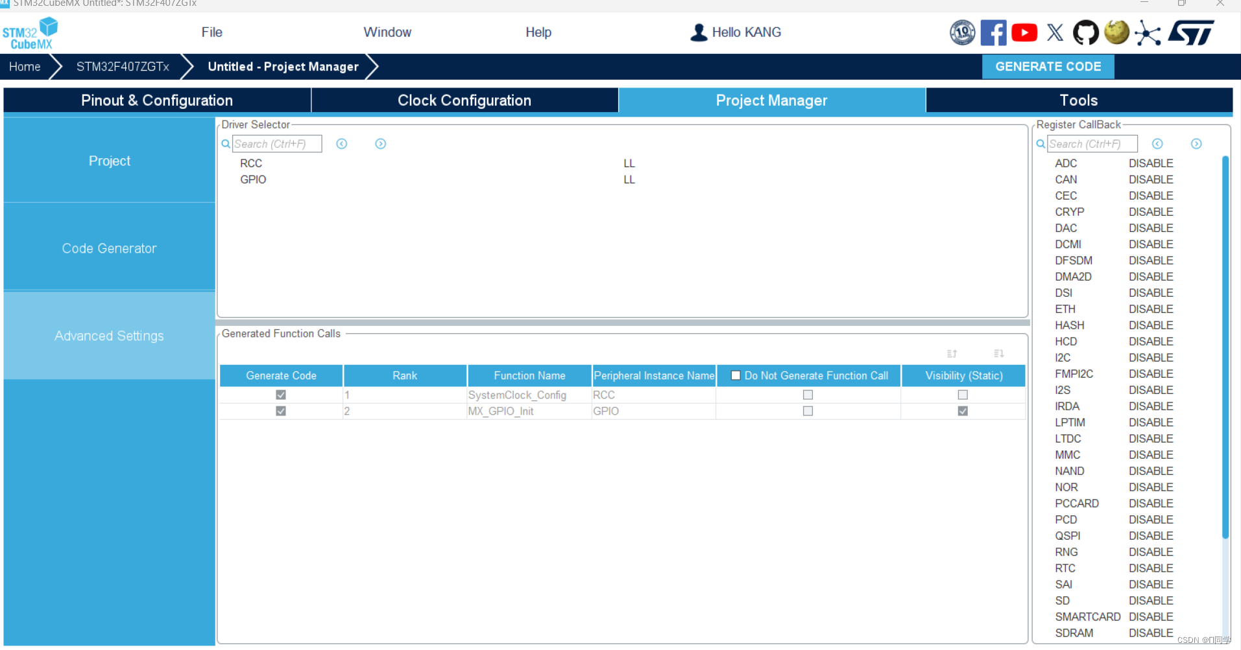Screen dimensions: 1241x650
Task: Open GPIO driver LL dropdown
Action: pyautogui.click(x=629, y=180)
